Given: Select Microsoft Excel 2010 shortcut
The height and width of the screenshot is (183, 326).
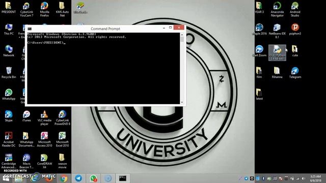Looking at the screenshot, I should pyautogui.click(x=62, y=140).
